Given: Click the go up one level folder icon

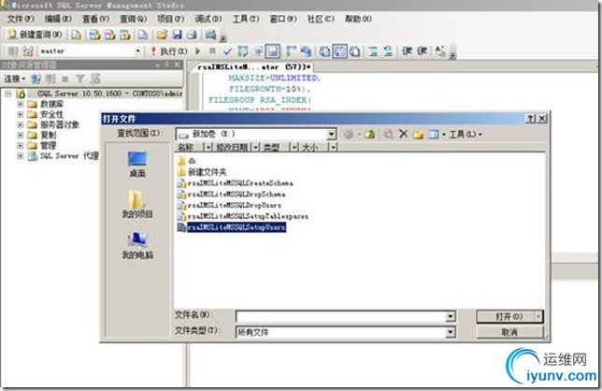Looking at the screenshot, I should coord(370,134).
